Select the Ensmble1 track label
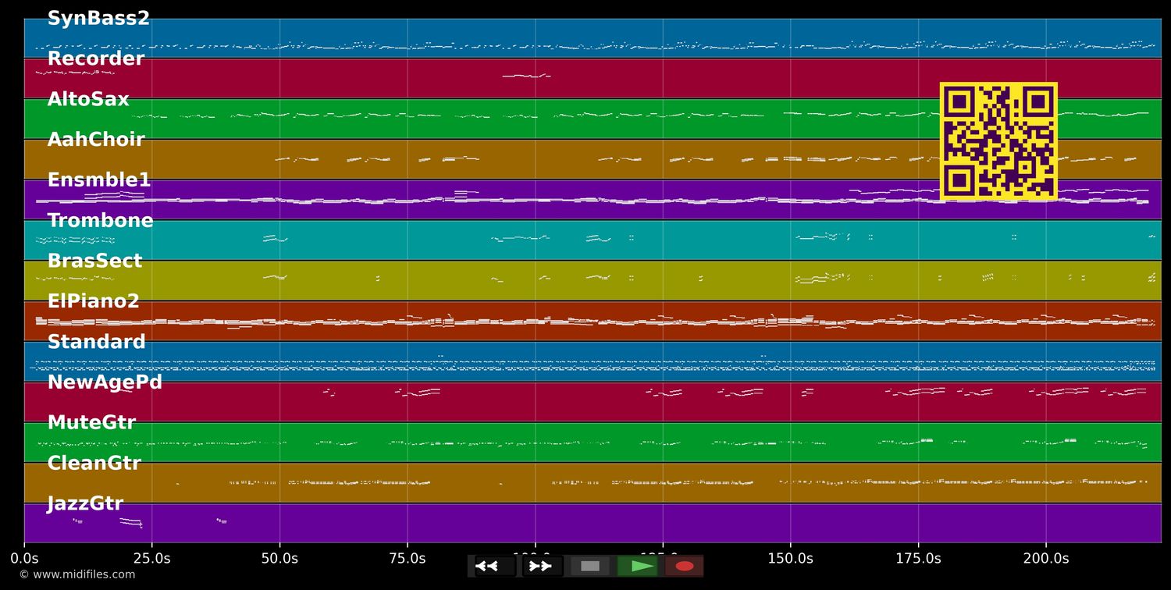 pos(99,180)
